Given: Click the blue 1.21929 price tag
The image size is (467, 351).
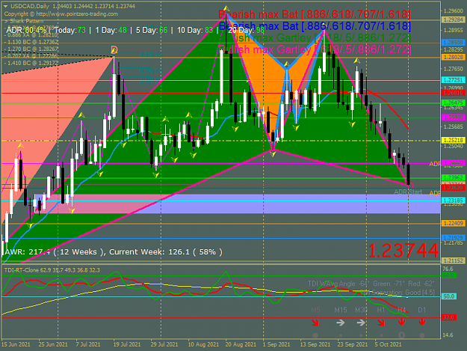Looking at the screenshot, I should 453,238.
